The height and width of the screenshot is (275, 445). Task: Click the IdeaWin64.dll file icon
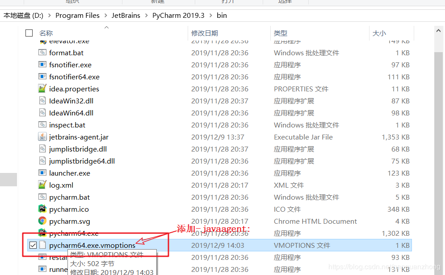click(42, 113)
